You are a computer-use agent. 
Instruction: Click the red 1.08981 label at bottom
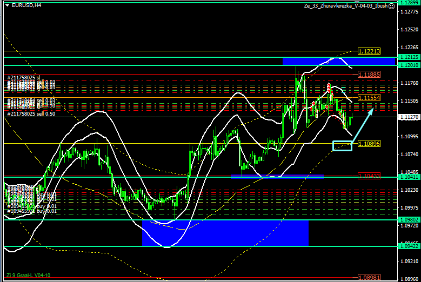(x=369, y=278)
